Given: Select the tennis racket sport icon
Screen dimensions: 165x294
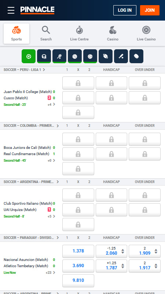Looking at the screenshot, I should tap(59, 56).
